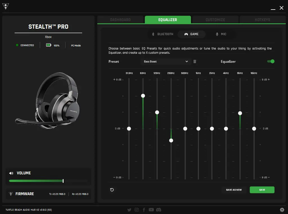Click the 8kHz slider knob

click(x=240, y=113)
